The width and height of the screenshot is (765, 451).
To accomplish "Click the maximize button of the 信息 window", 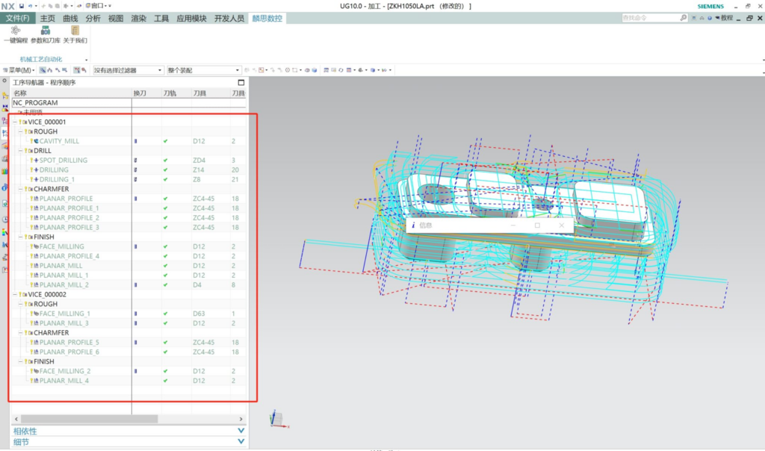I will [537, 225].
